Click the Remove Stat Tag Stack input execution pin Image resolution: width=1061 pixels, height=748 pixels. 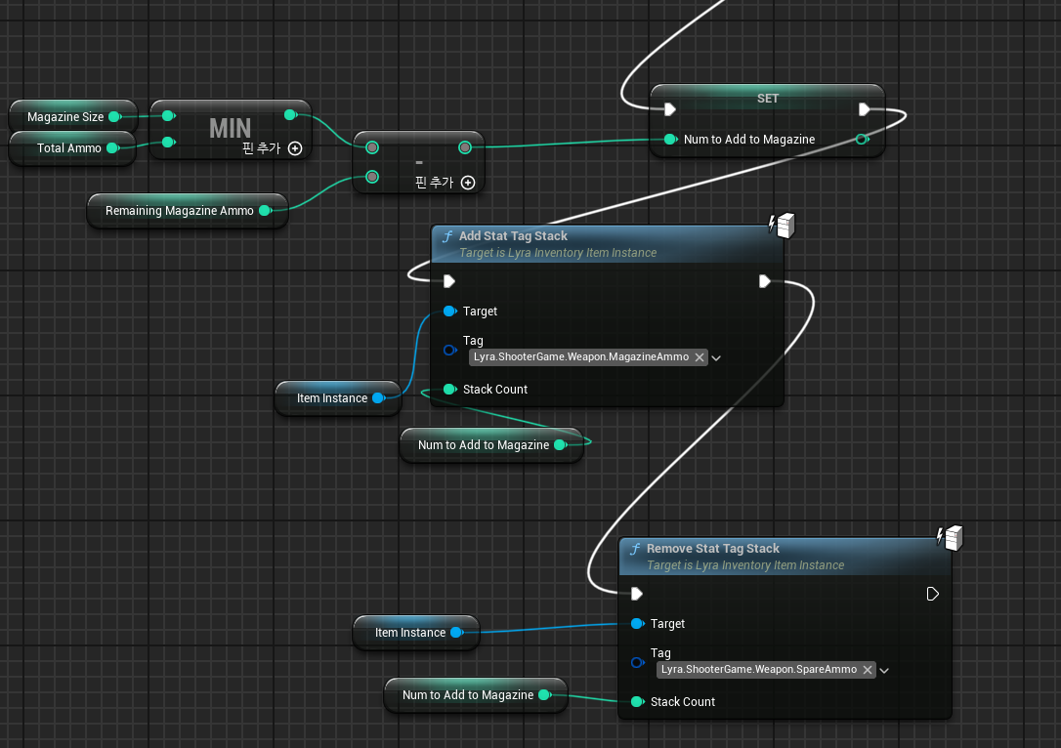(x=637, y=593)
